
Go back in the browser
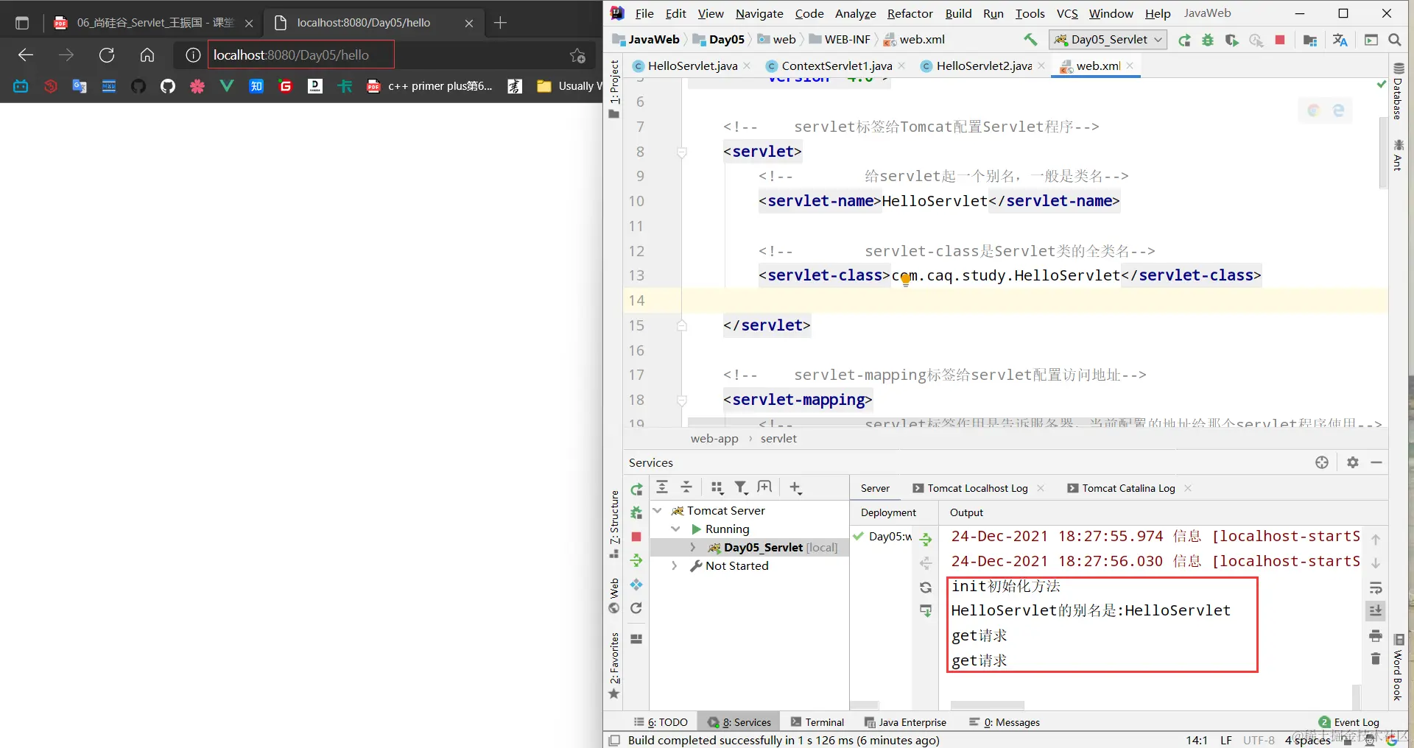(x=26, y=55)
